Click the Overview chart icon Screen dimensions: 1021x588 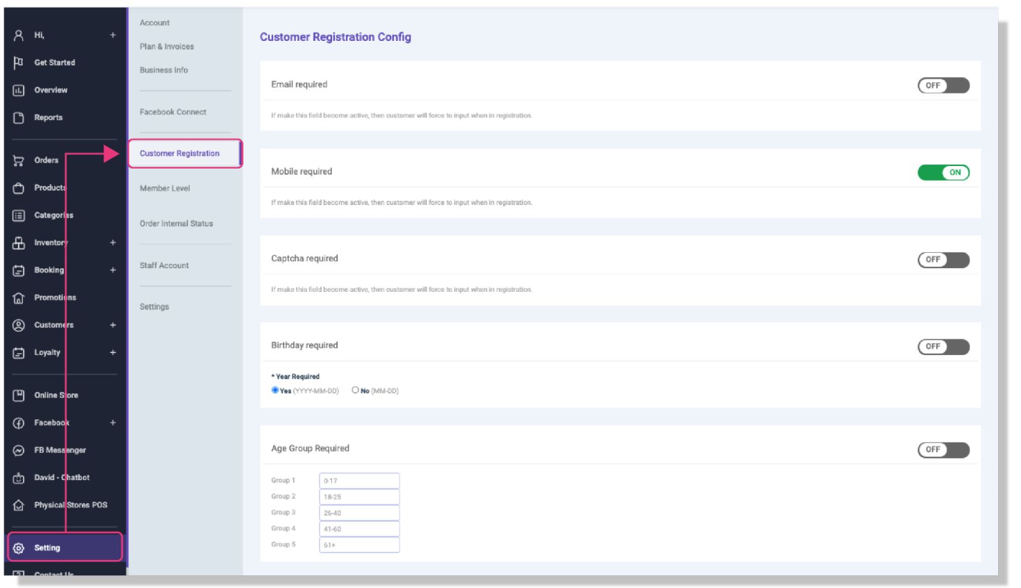point(19,90)
